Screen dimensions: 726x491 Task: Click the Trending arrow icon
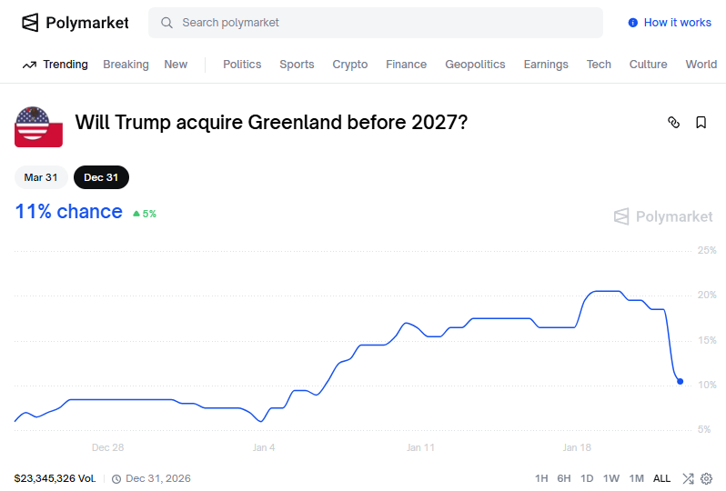[x=29, y=65]
